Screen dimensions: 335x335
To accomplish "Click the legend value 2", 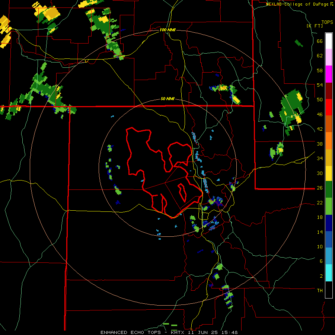I will (x=321, y=276).
